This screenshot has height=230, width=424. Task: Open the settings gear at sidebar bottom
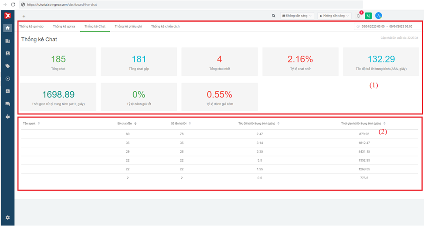pyautogui.click(x=7, y=217)
